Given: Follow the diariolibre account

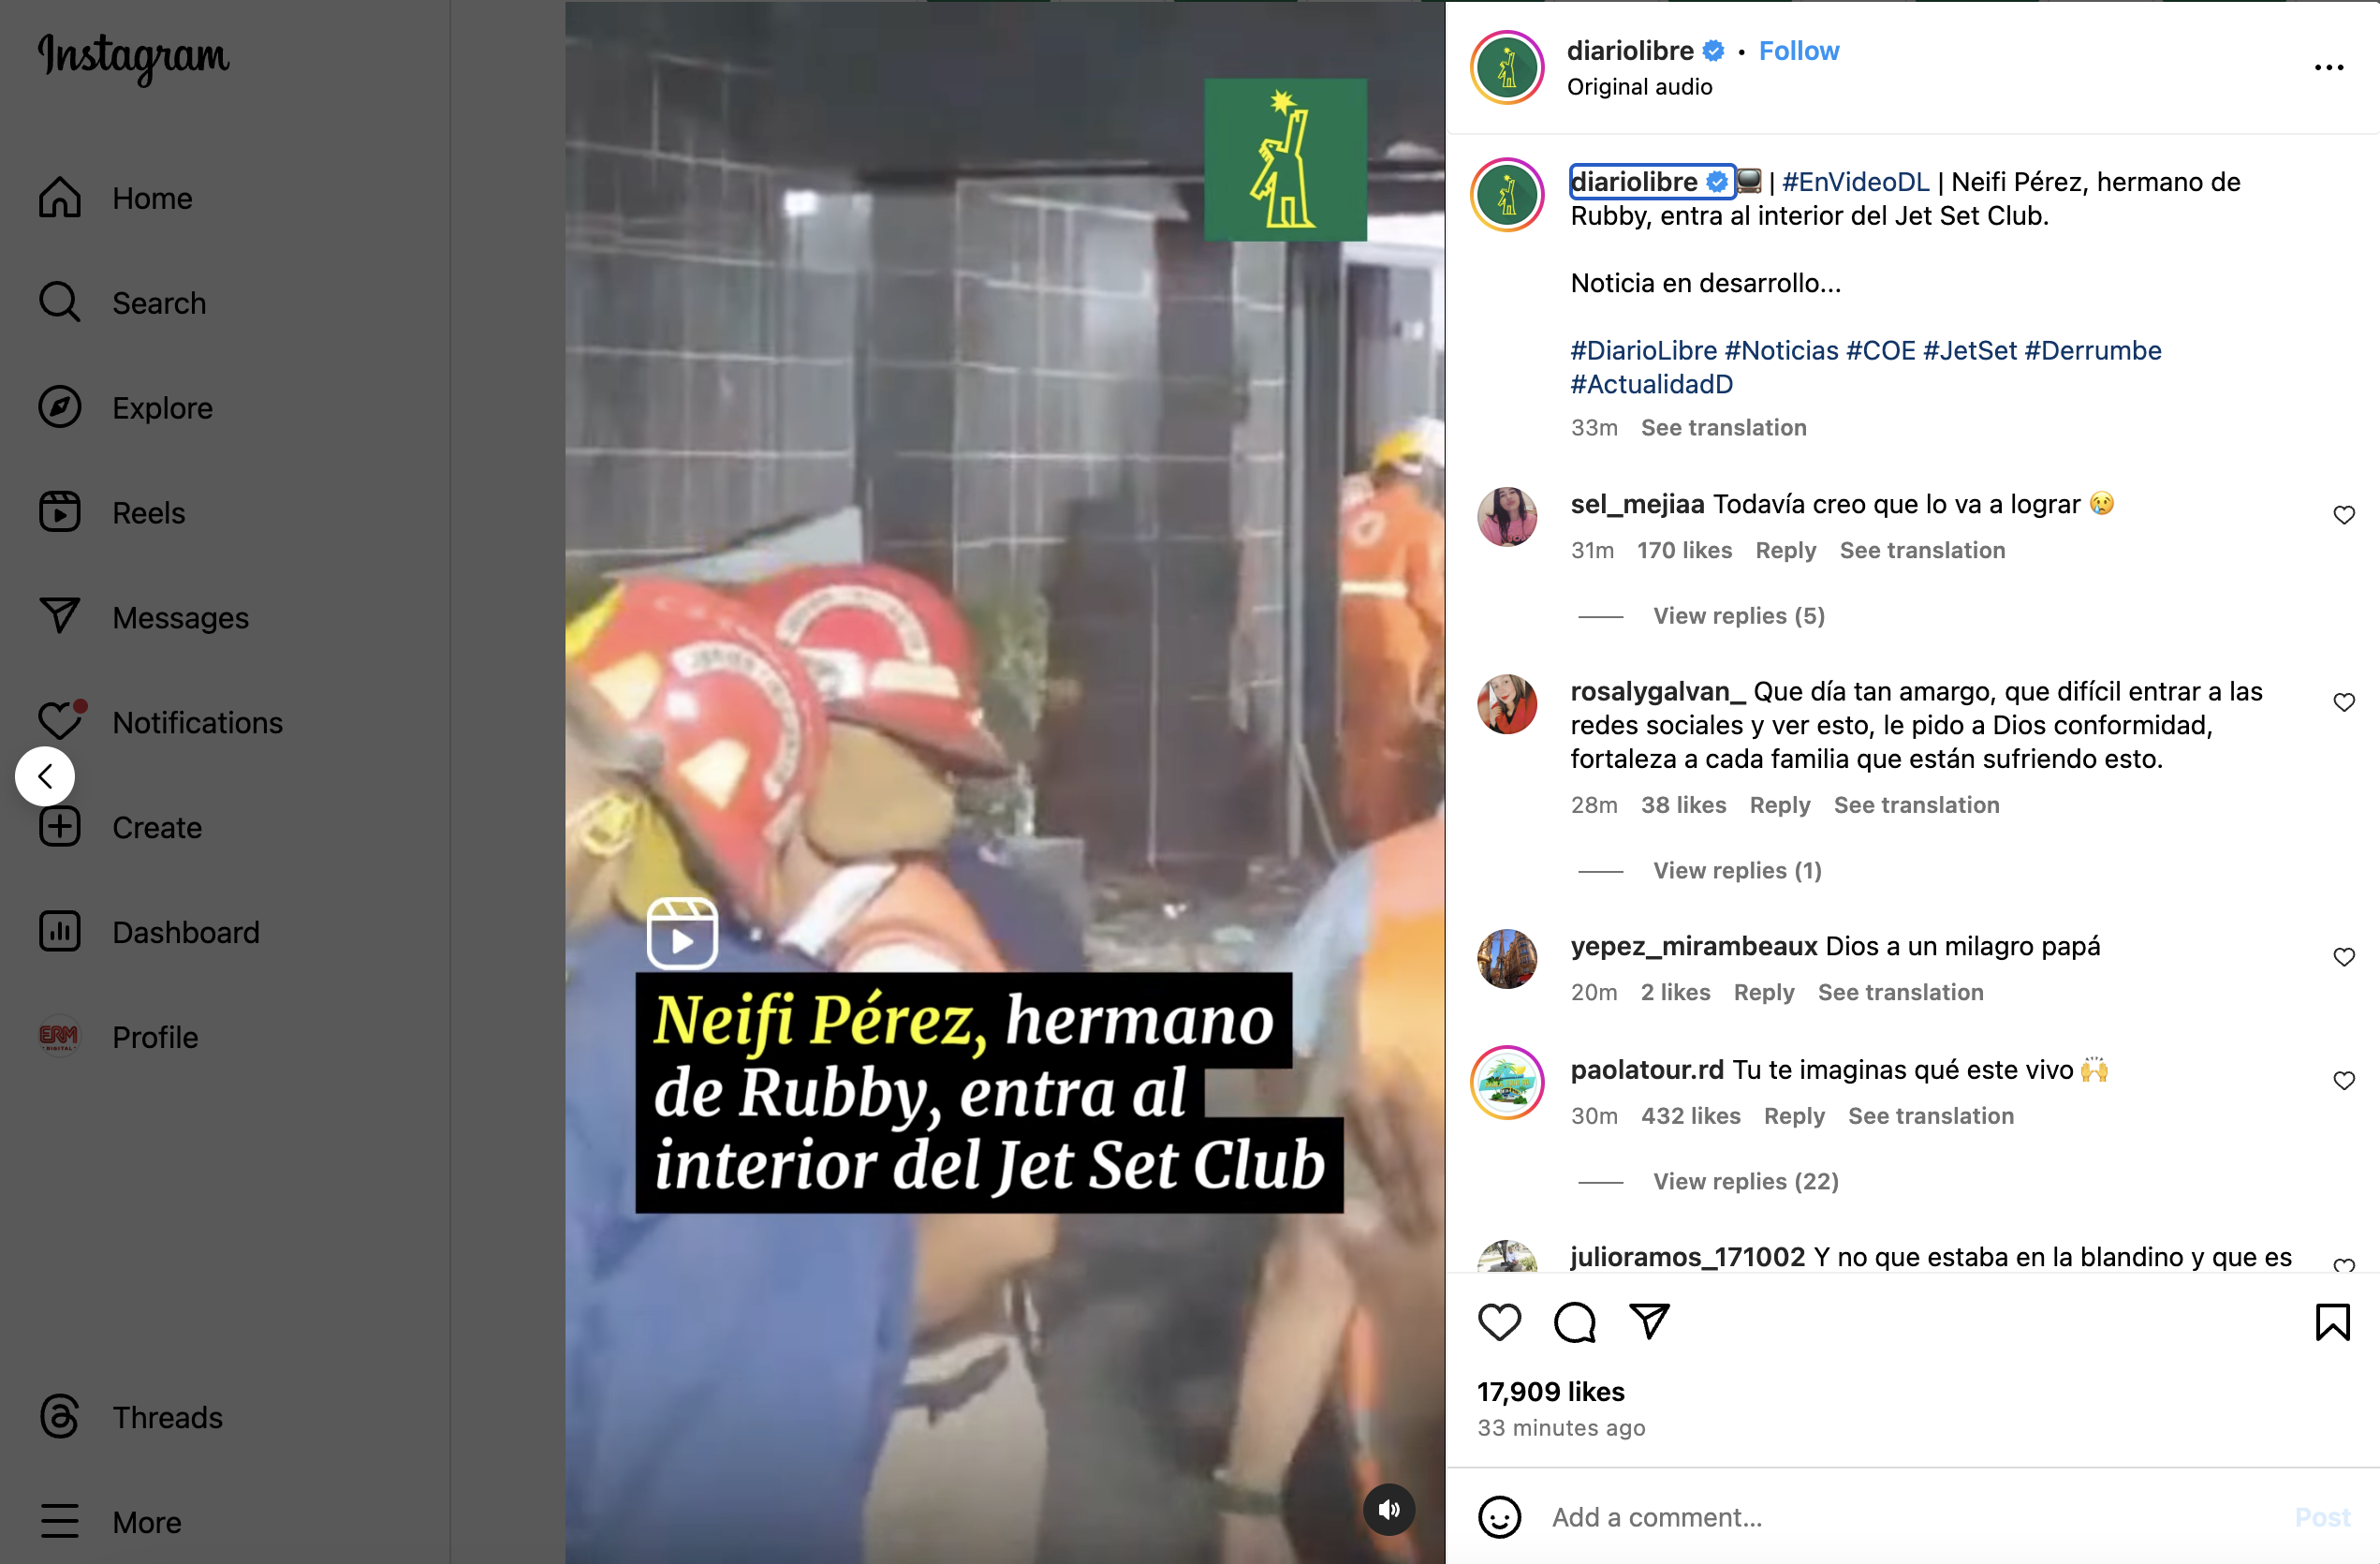Looking at the screenshot, I should (1798, 51).
